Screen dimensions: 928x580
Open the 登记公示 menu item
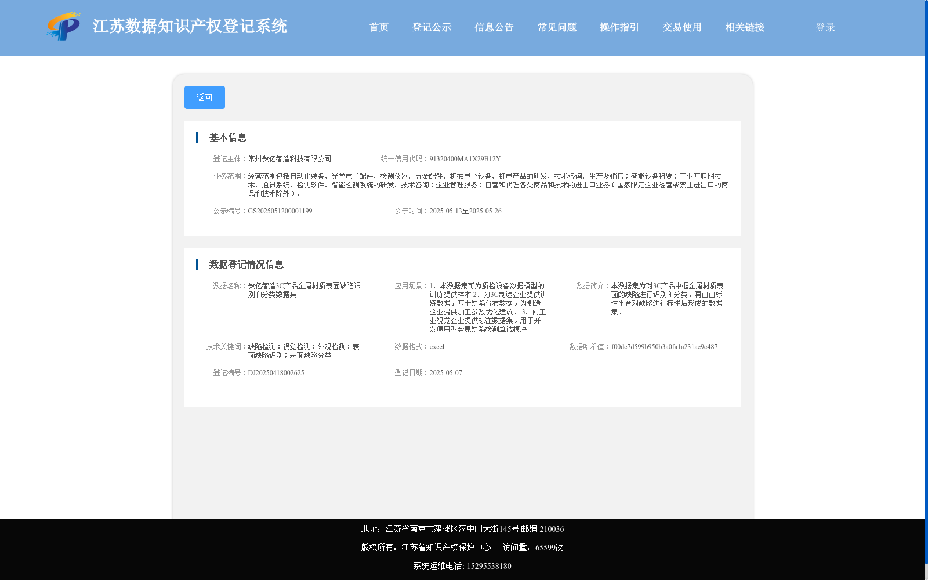pos(432,27)
